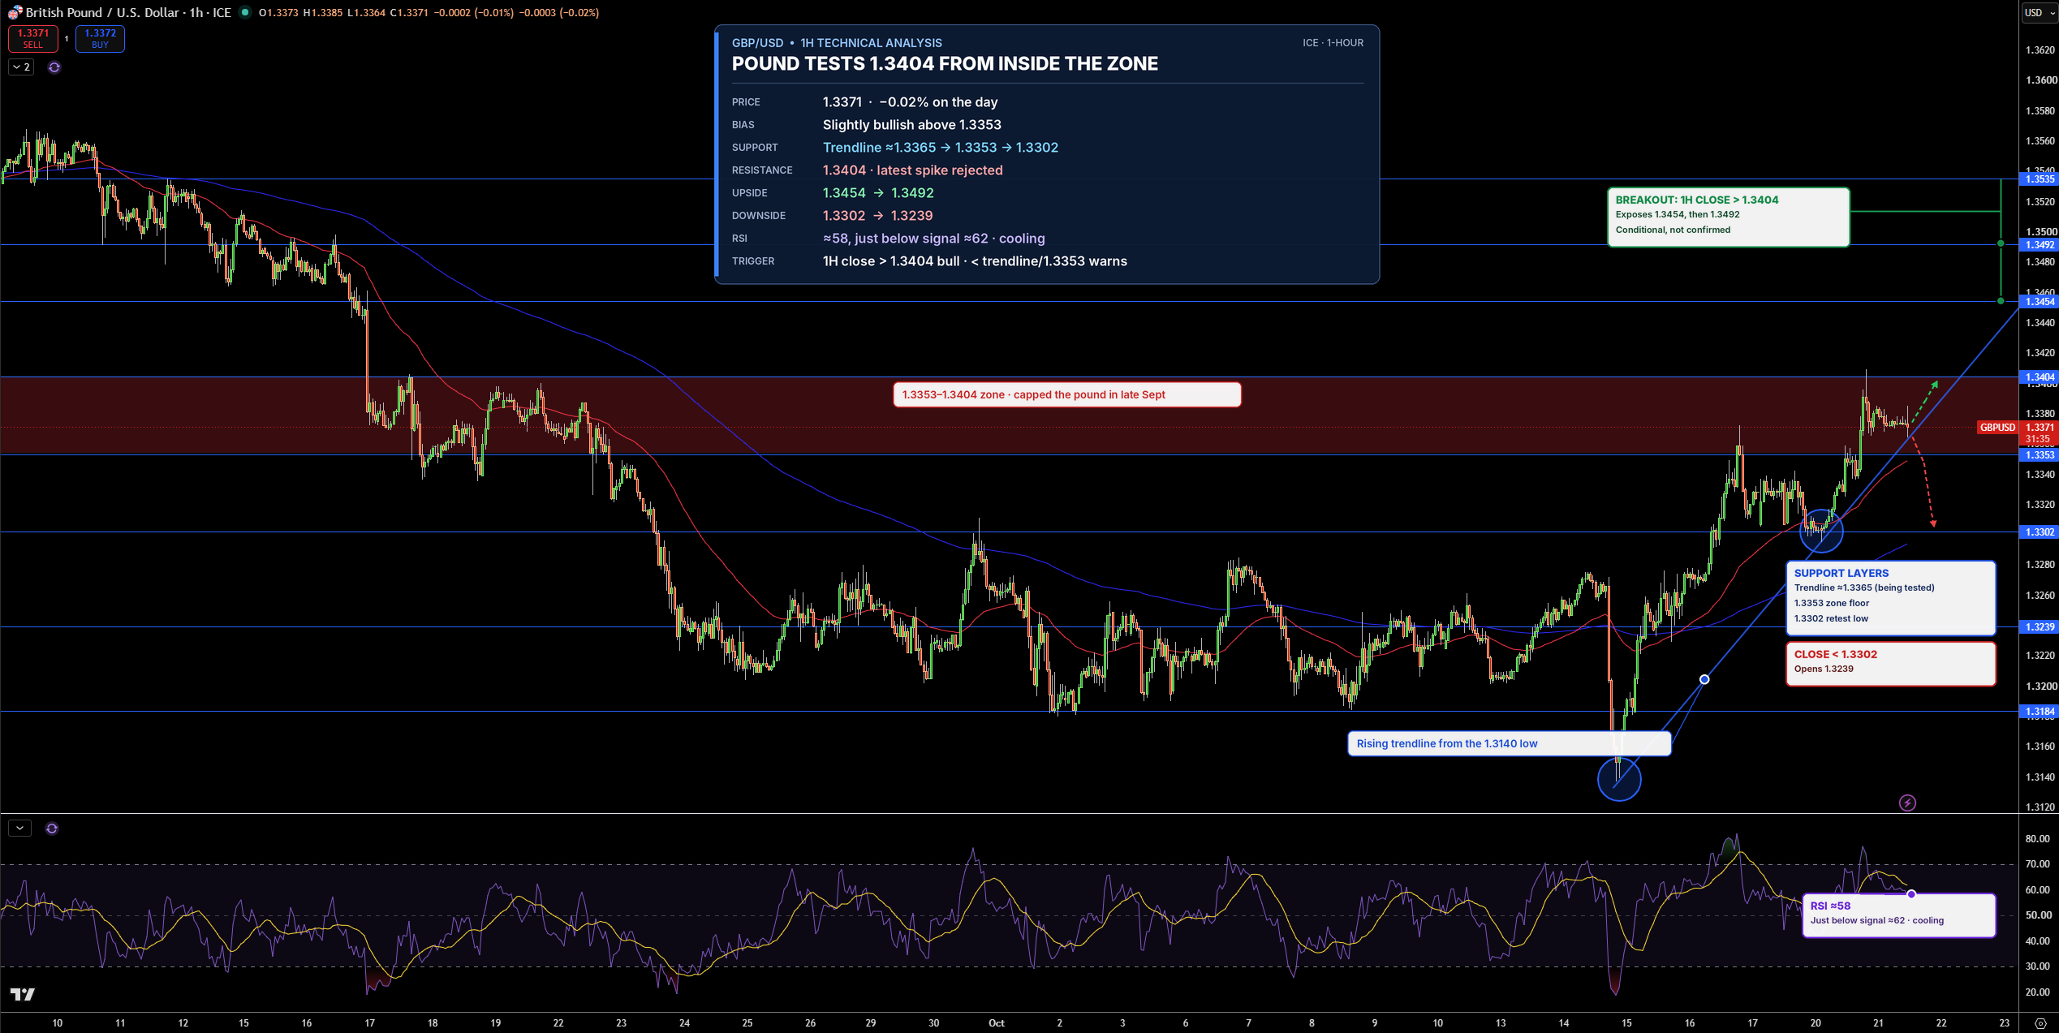2059x1033 pixels.
Task: Click the 70.00 level on RSI scale
Action: click(x=2037, y=864)
